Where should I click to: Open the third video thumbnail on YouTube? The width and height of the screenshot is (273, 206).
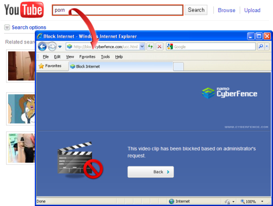[21, 148]
